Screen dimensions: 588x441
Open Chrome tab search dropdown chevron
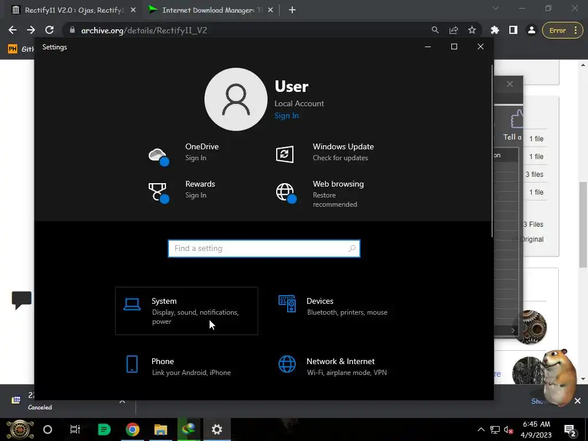tap(496, 8)
